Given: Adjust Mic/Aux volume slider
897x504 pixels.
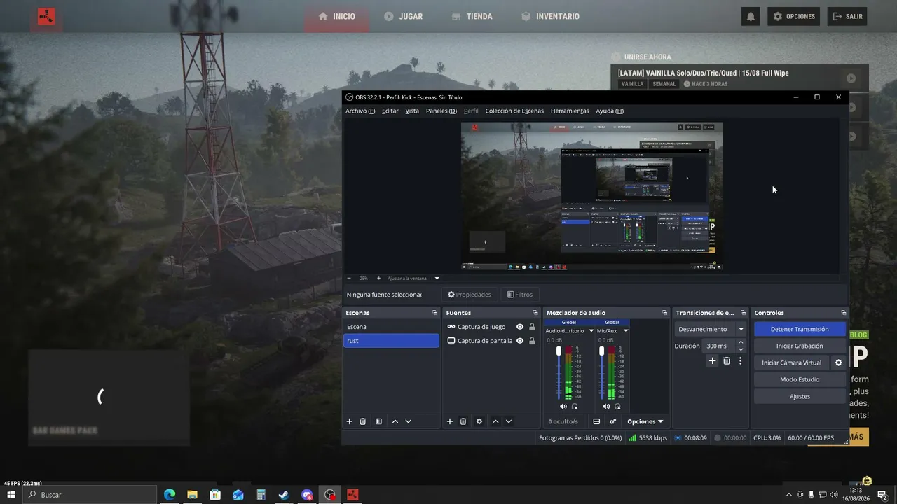Looking at the screenshot, I should (601, 372).
